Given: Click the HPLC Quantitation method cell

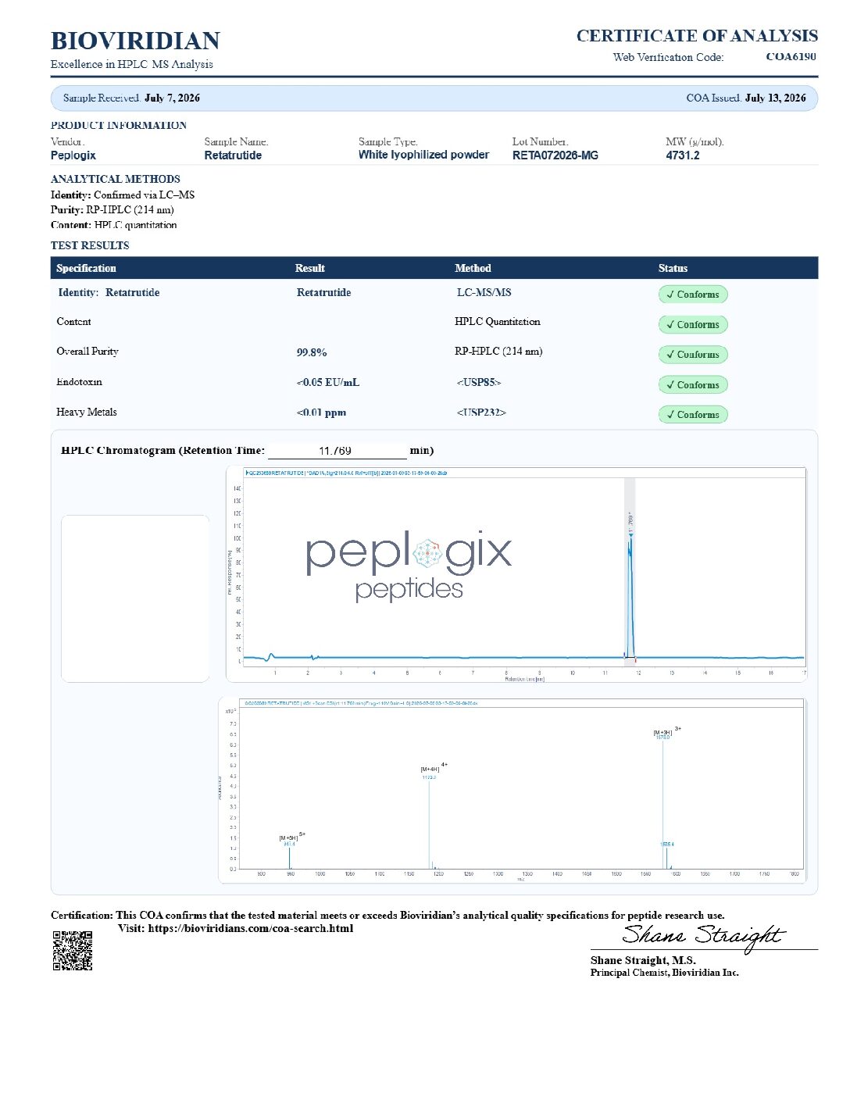Looking at the screenshot, I should [x=498, y=322].
